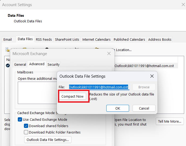Uncheck Download shared folders
This screenshot has height=146, width=186.
click(x=26, y=126)
